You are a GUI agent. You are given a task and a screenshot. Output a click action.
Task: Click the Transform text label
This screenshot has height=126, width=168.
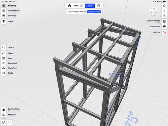[x=12, y=68]
